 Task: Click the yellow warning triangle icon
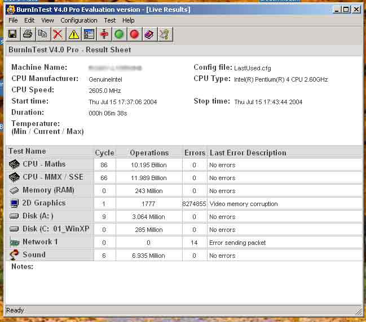pos(73,34)
